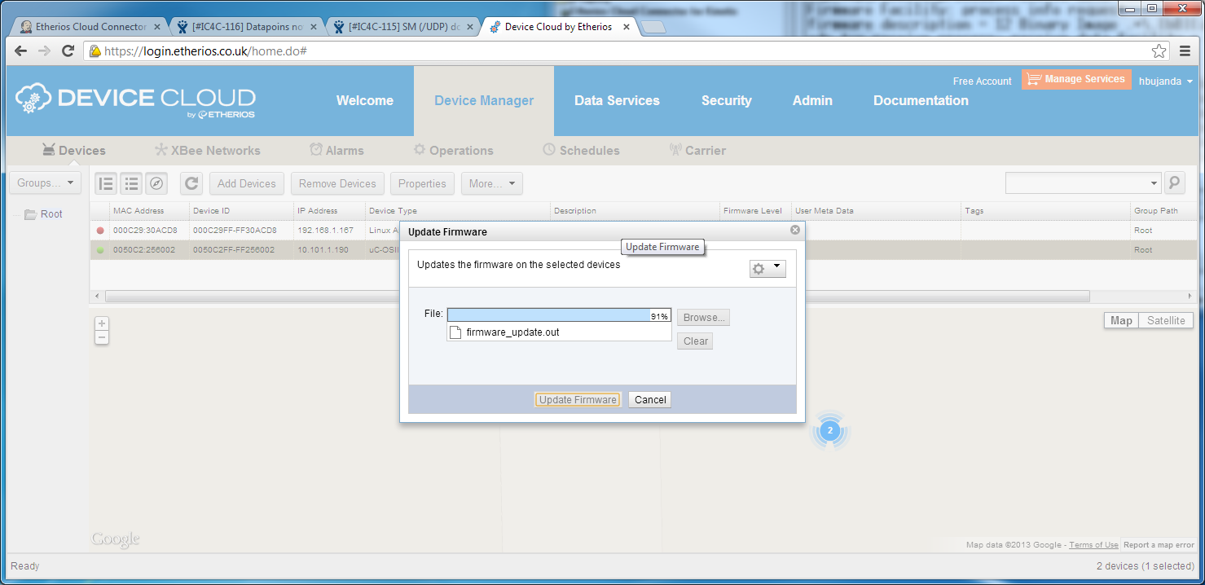Click the Browse... file button
The image size is (1205, 585).
703,317
